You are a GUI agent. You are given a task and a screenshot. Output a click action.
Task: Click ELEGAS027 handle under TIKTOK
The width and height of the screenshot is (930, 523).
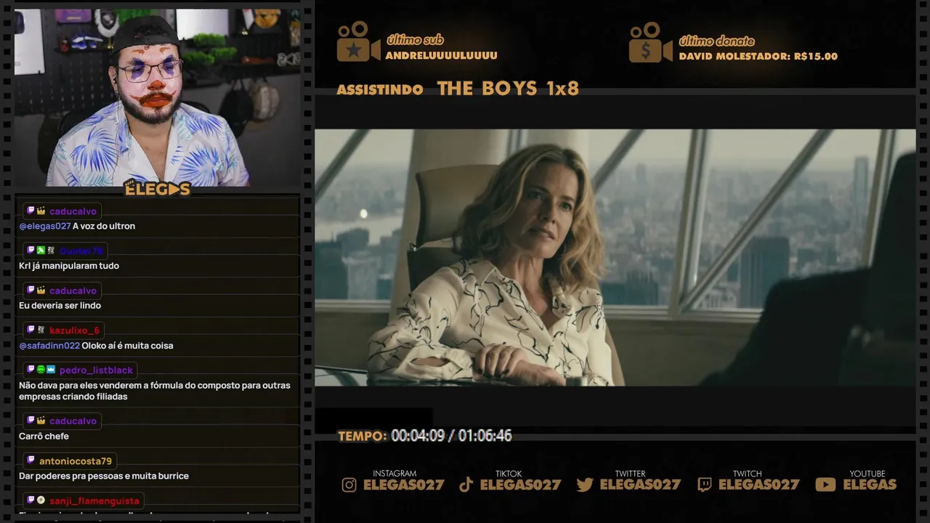[x=520, y=485]
